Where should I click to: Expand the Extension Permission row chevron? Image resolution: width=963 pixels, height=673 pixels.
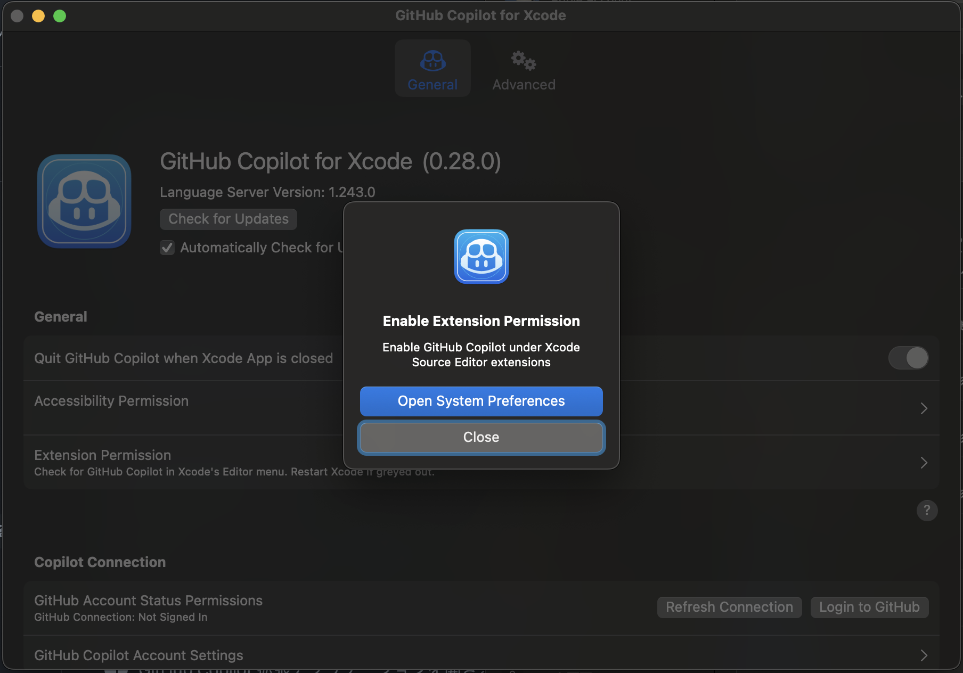tap(924, 463)
